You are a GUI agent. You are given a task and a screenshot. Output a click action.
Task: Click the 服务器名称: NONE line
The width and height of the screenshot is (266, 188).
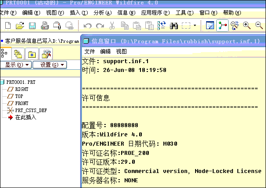[x=110, y=180]
